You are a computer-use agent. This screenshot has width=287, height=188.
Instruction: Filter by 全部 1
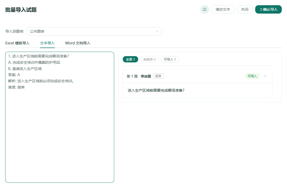[130, 60]
